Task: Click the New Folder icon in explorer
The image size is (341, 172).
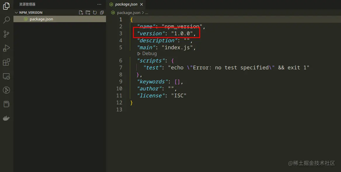Action: coord(88,13)
